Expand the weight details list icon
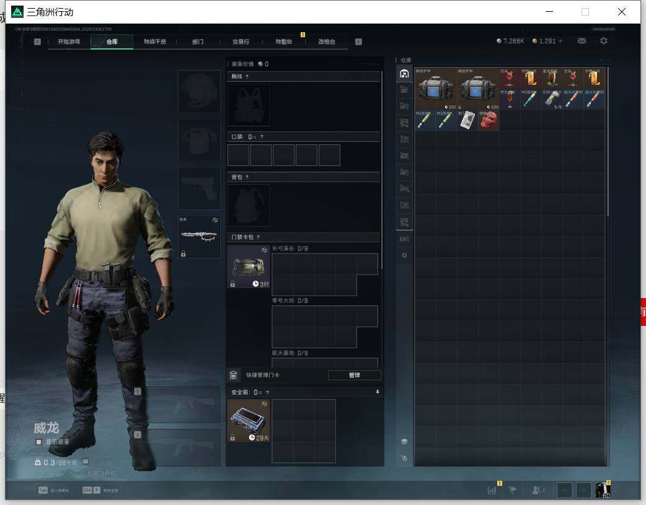The image size is (646, 505). click(85, 462)
